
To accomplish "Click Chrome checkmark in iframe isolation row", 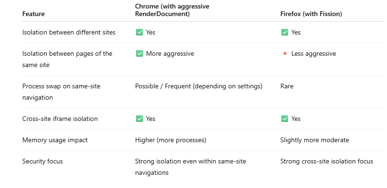I will (x=140, y=119).
